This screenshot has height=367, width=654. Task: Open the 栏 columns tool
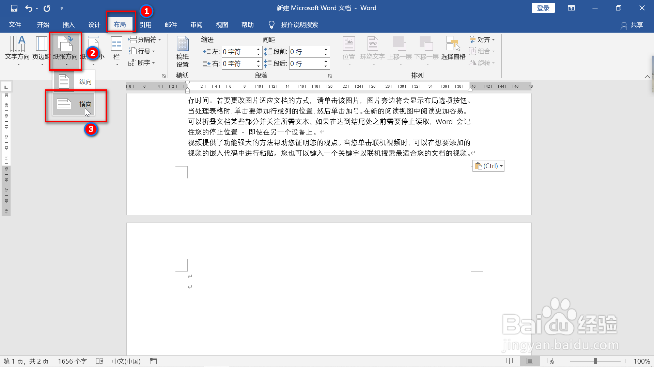[116, 51]
